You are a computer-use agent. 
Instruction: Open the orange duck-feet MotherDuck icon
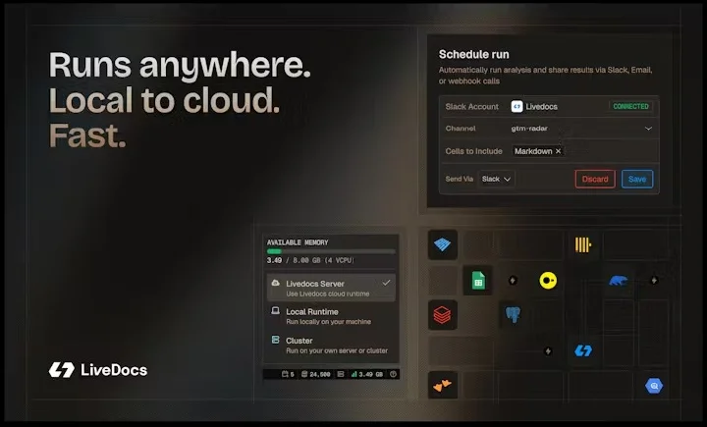click(x=442, y=386)
